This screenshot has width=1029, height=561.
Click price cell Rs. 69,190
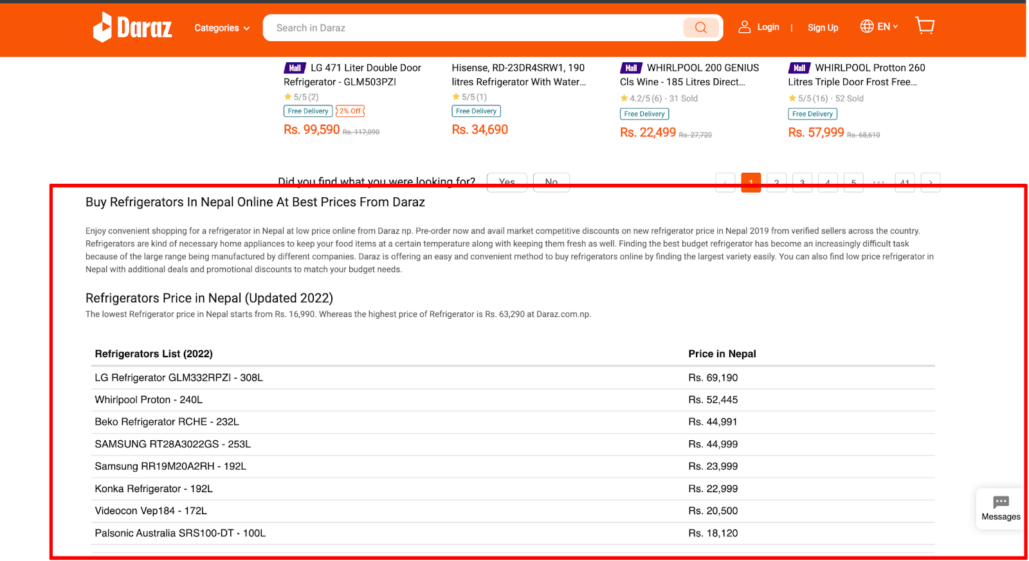tap(713, 378)
